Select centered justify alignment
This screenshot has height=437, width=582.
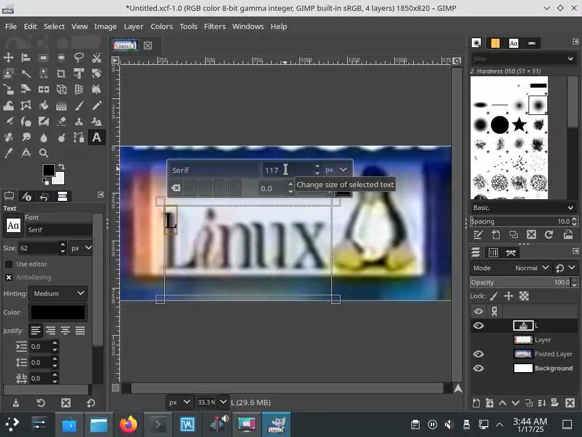coord(65,331)
